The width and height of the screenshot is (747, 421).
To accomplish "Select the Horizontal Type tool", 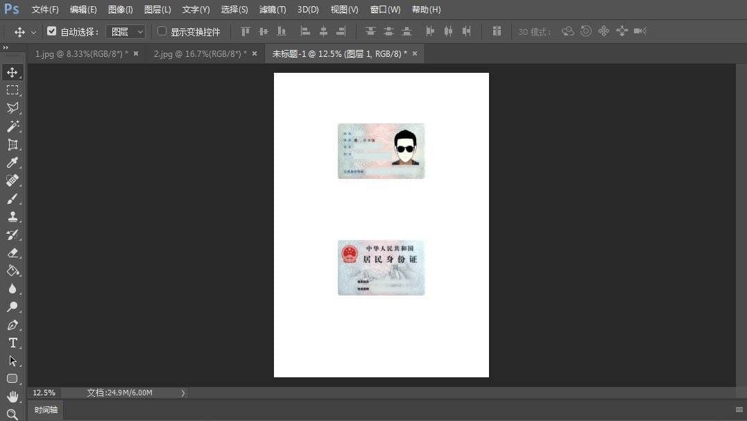I will (13, 343).
